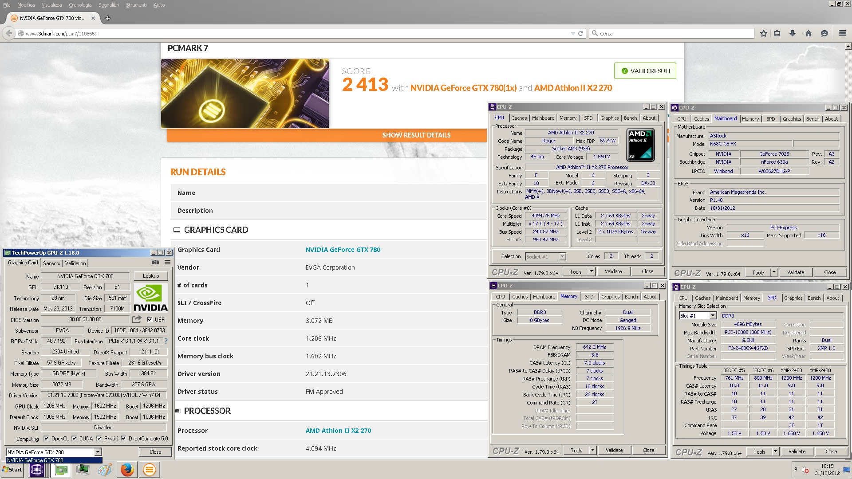
Task: Switch to the Validation tab in GPU-Z
Action: point(75,263)
